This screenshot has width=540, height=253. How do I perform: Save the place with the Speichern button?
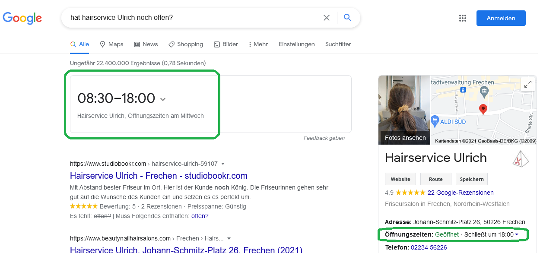point(471,179)
